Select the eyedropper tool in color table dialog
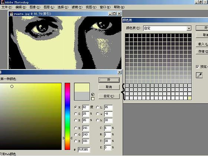 (199, 75)
